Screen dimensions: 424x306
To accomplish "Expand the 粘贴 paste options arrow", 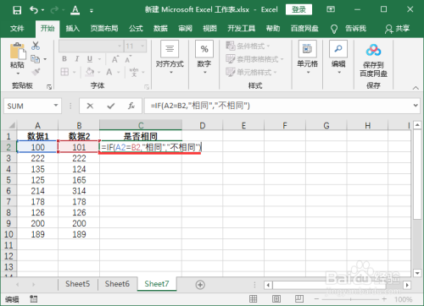I will click(18, 74).
